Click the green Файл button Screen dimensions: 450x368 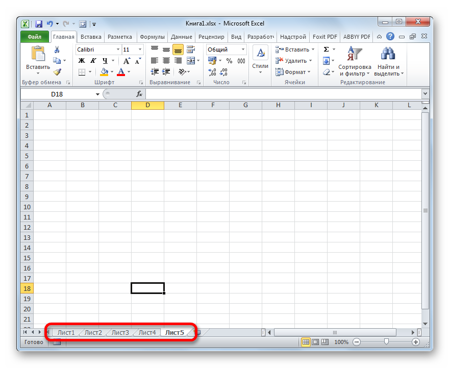(35, 37)
